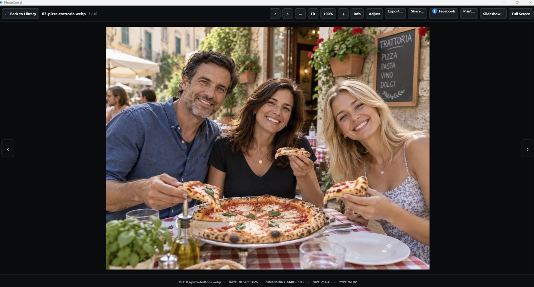Open the Share options
Screen dimensions: 534x287
[x=417, y=14]
